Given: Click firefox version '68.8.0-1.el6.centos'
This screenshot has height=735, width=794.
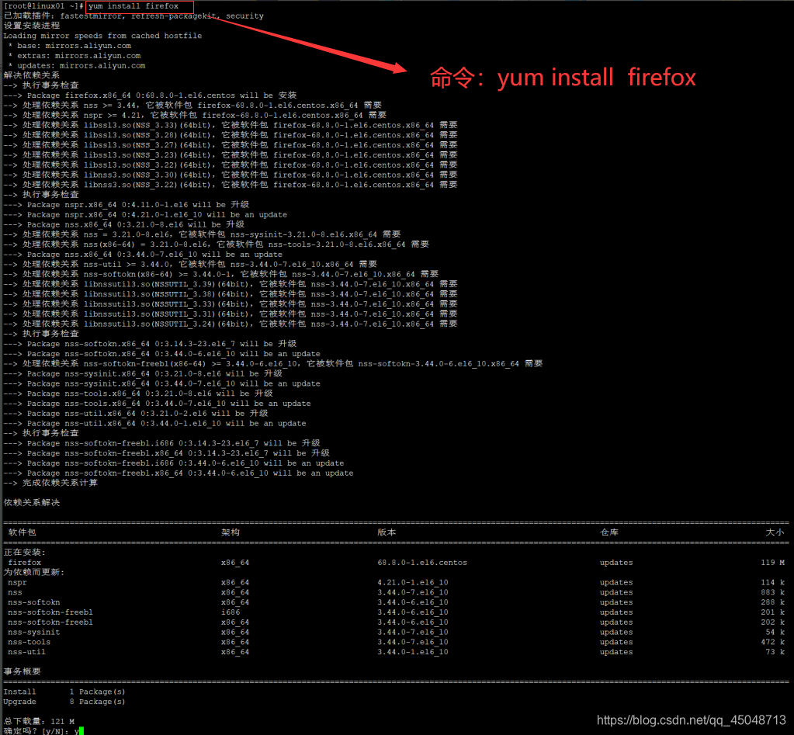Looking at the screenshot, I should tap(422, 563).
